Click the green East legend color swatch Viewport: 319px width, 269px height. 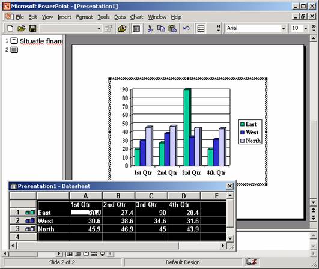[x=242, y=124]
